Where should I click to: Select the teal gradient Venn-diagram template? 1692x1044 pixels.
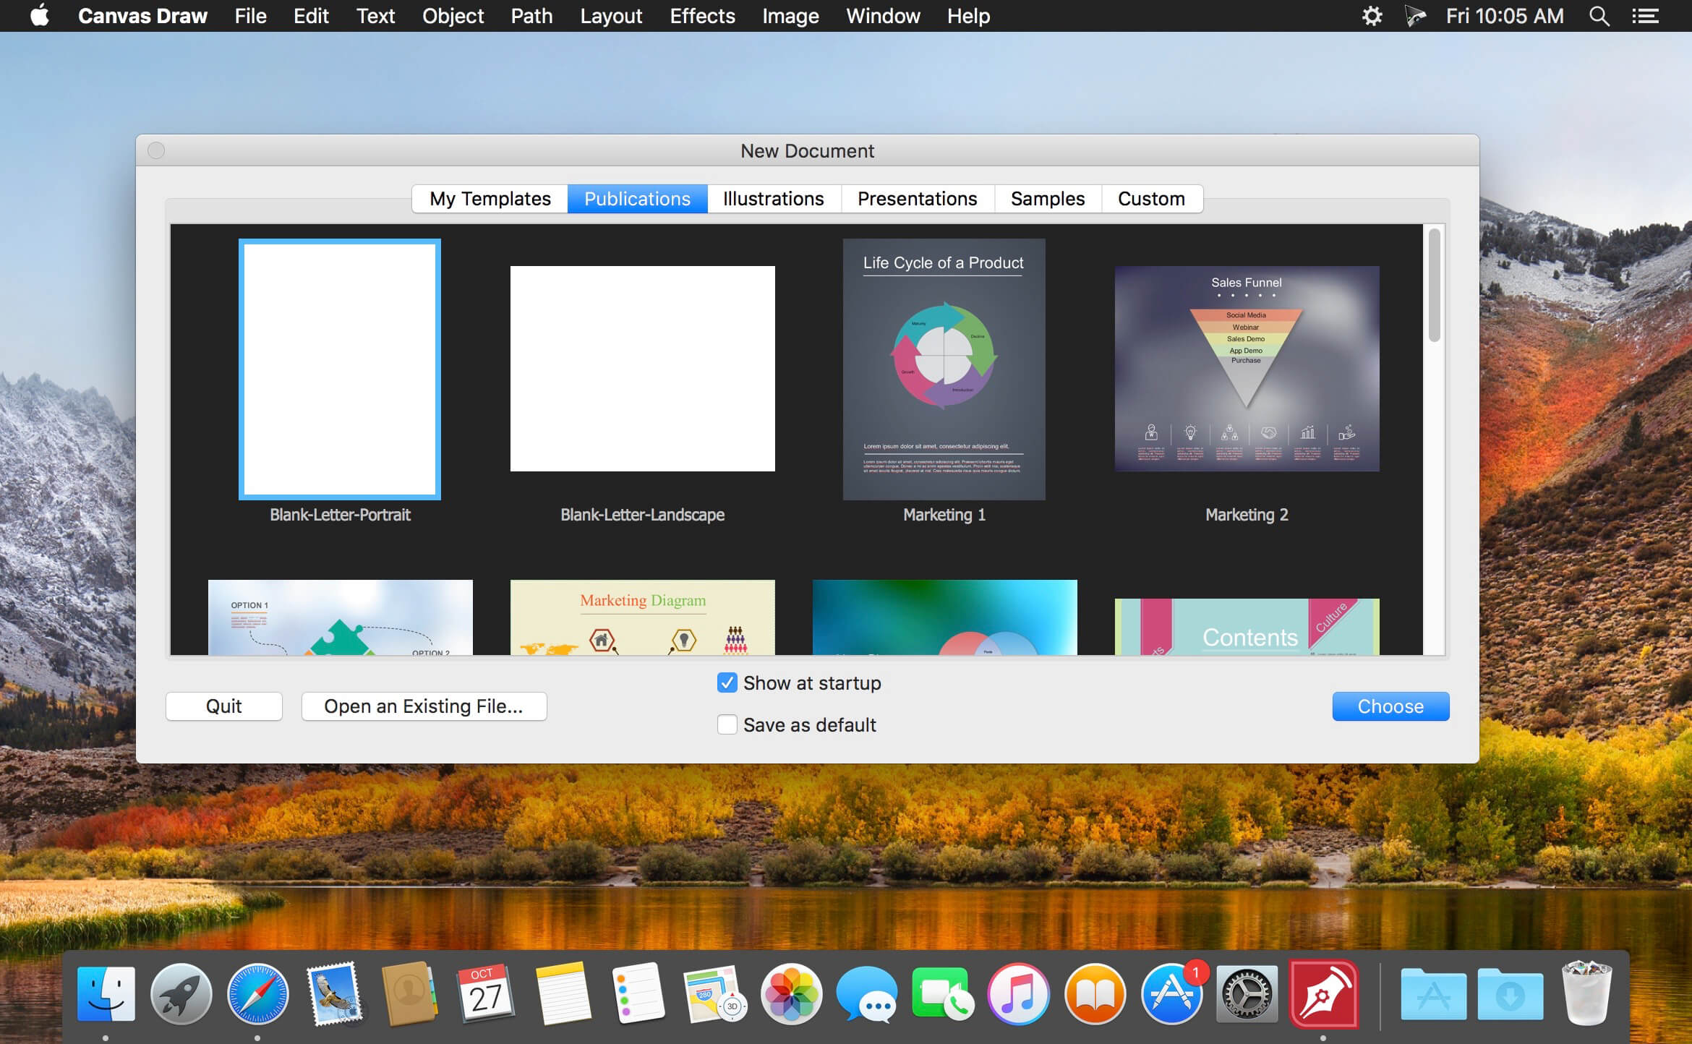click(x=944, y=617)
